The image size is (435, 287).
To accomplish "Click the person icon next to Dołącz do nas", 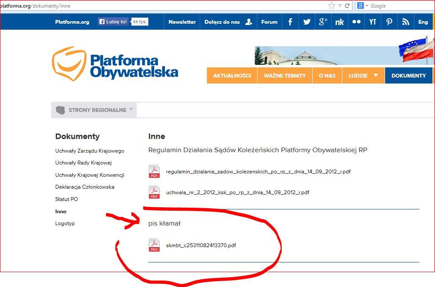I will (x=248, y=22).
